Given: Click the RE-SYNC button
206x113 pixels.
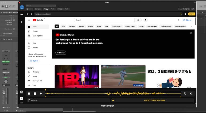Looking at the screenshot, I should 68,100.
